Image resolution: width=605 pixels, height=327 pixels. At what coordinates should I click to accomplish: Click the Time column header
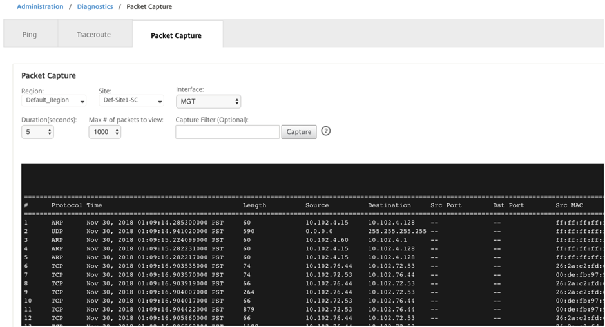pos(94,205)
